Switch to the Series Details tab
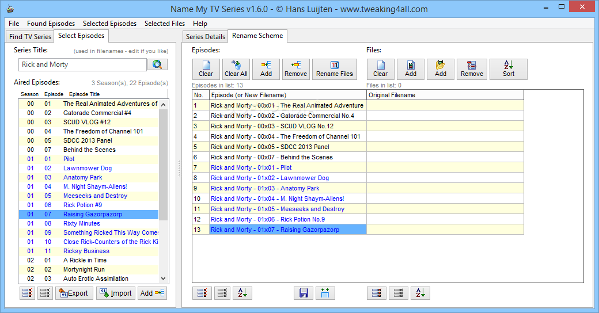 click(x=206, y=37)
